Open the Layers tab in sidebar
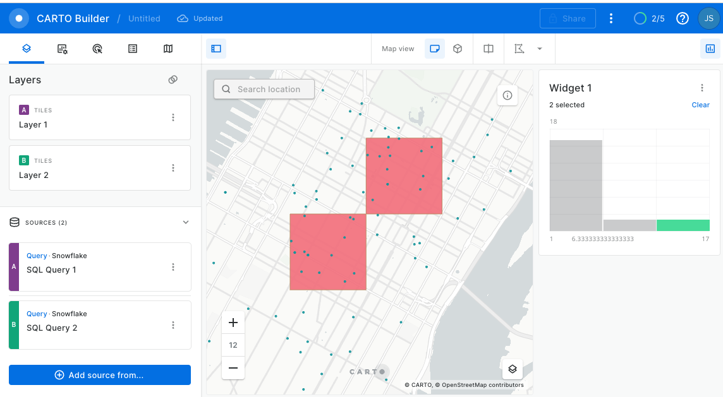The width and height of the screenshot is (723, 397). pyautogui.click(x=27, y=49)
